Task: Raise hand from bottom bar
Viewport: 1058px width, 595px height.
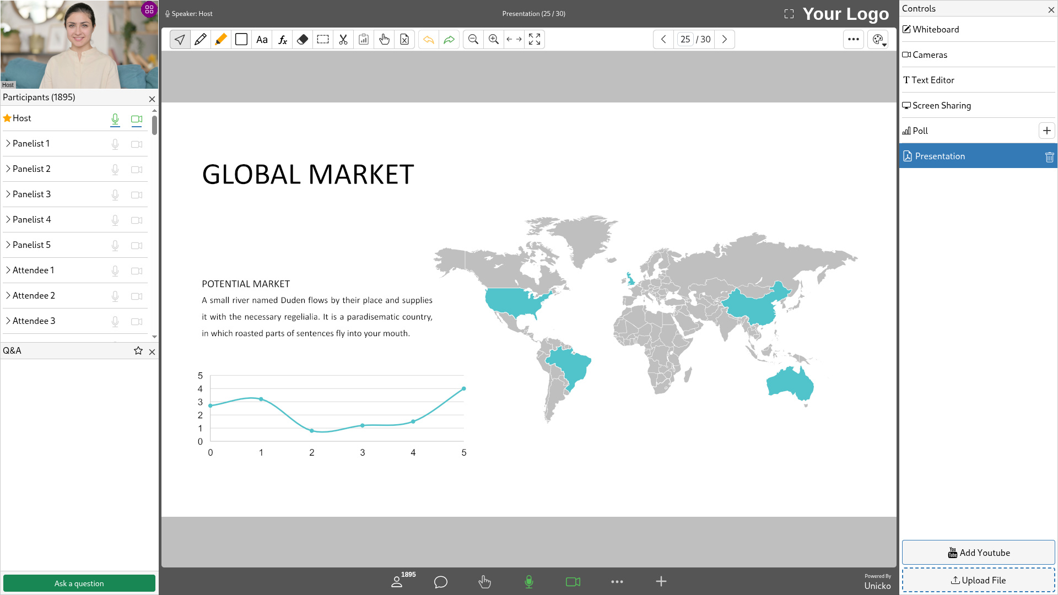Action: 485,582
